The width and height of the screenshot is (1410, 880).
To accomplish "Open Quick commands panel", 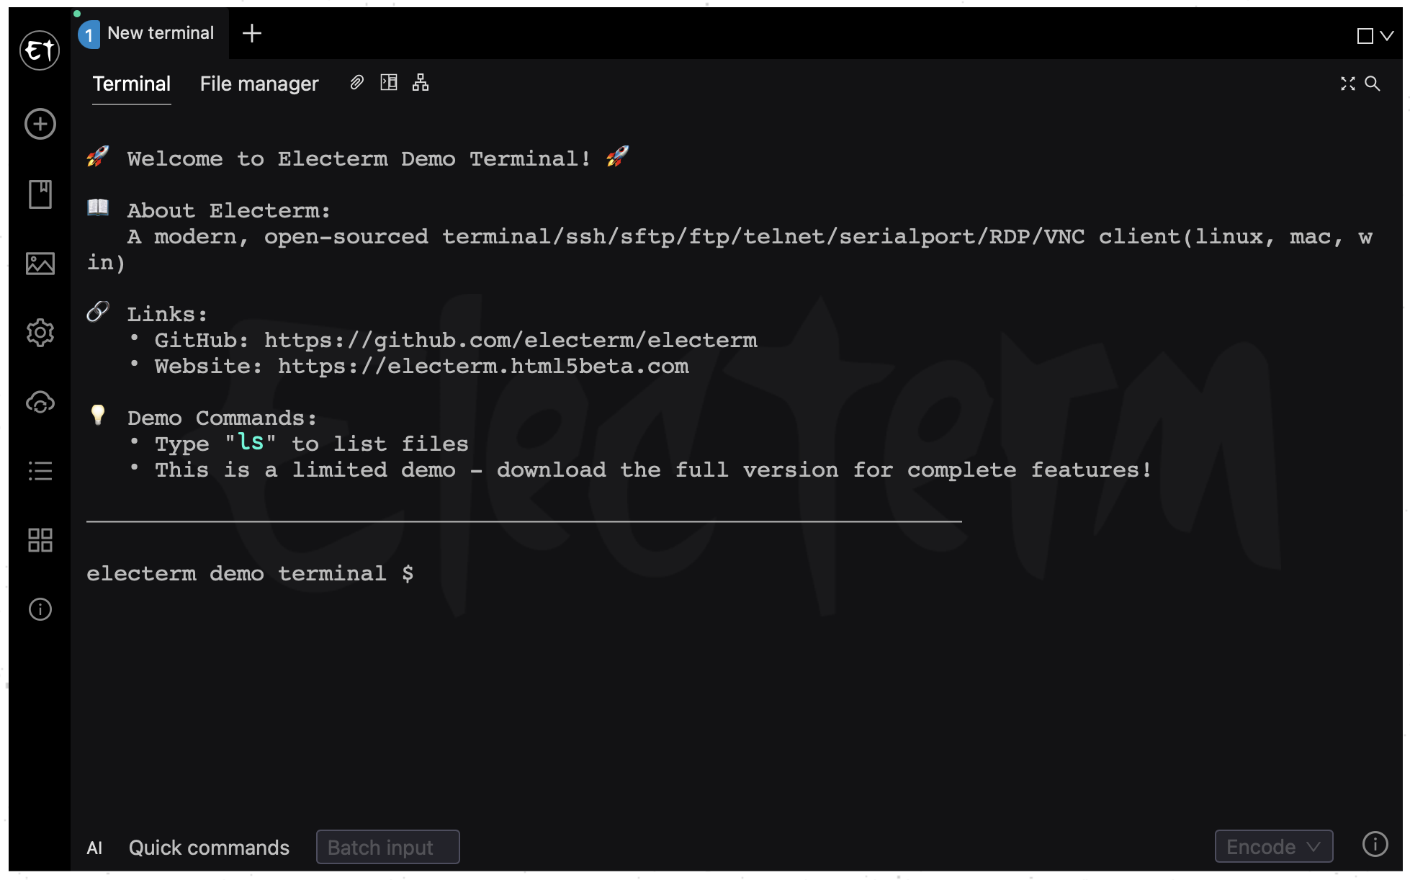I will 209,848.
